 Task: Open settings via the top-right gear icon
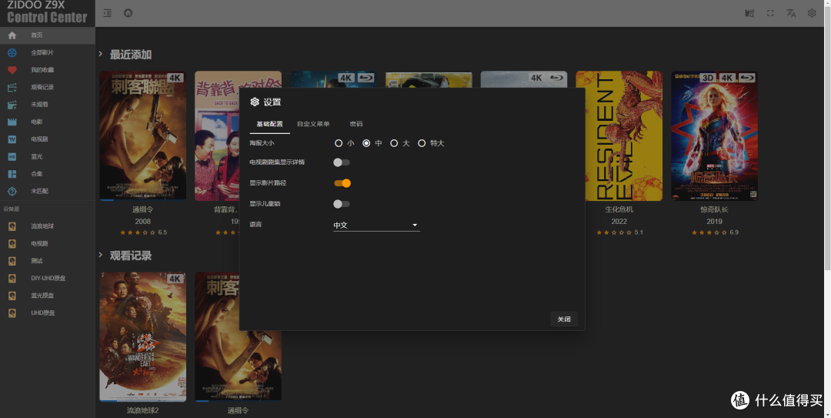pos(812,13)
